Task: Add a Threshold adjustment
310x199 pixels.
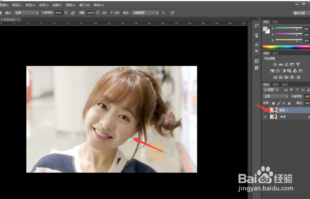Action: pos(286,77)
